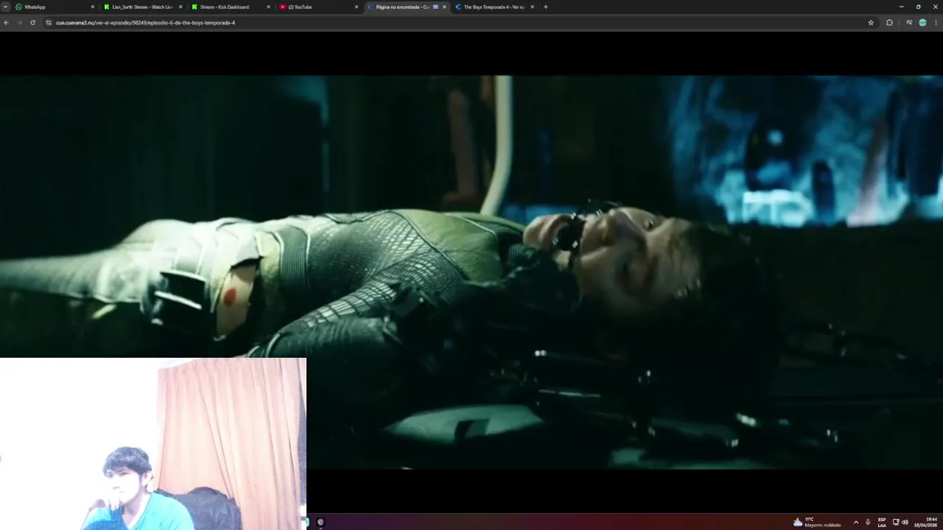The width and height of the screenshot is (943, 530).
Task: Bookmark this page with the star
Action: point(871,23)
